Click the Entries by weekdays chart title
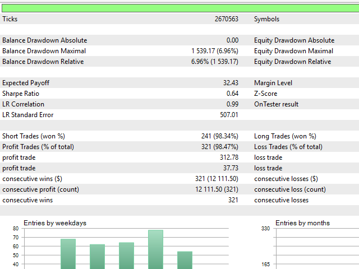Viewport: 359px width, 269px height. click(x=55, y=223)
